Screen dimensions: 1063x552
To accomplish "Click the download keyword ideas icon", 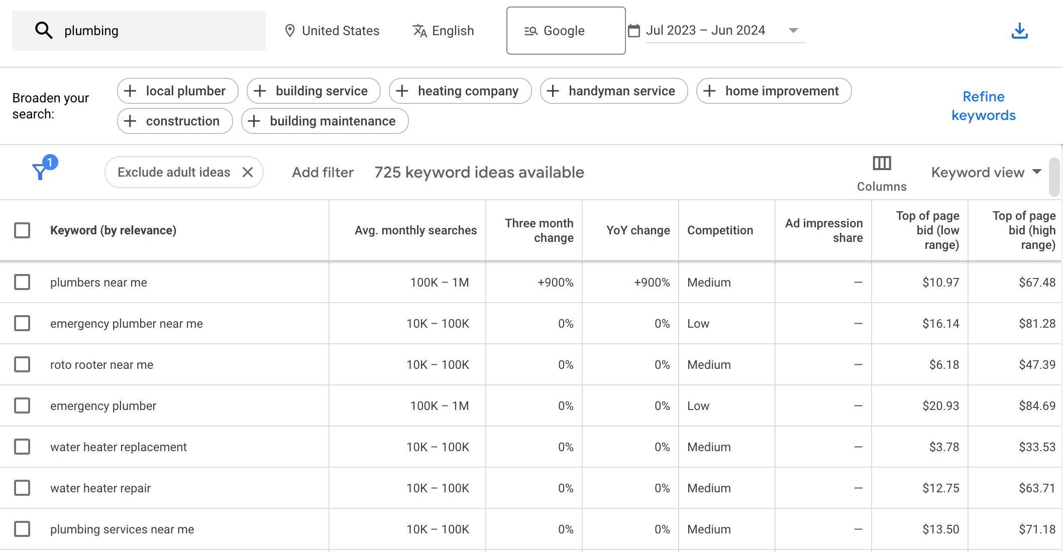I will click(x=1019, y=31).
